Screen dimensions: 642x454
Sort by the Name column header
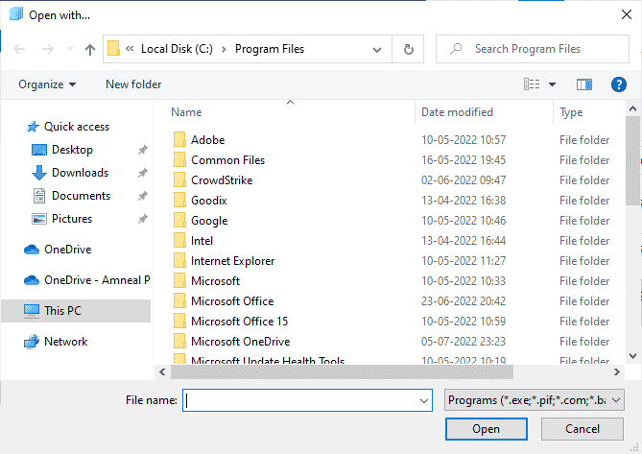(186, 112)
